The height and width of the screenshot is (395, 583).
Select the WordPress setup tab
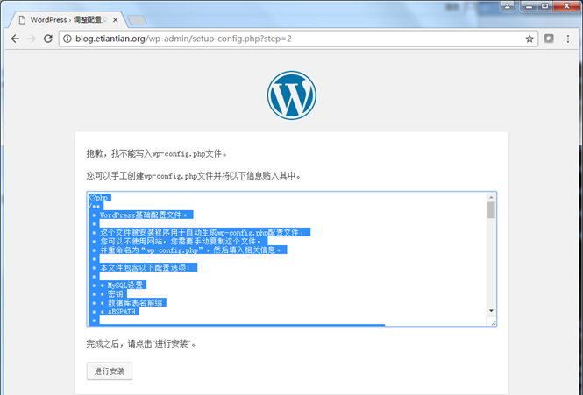[x=68, y=19]
